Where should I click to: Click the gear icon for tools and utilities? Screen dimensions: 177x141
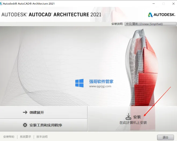pyautogui.click(x=25, y=125)
